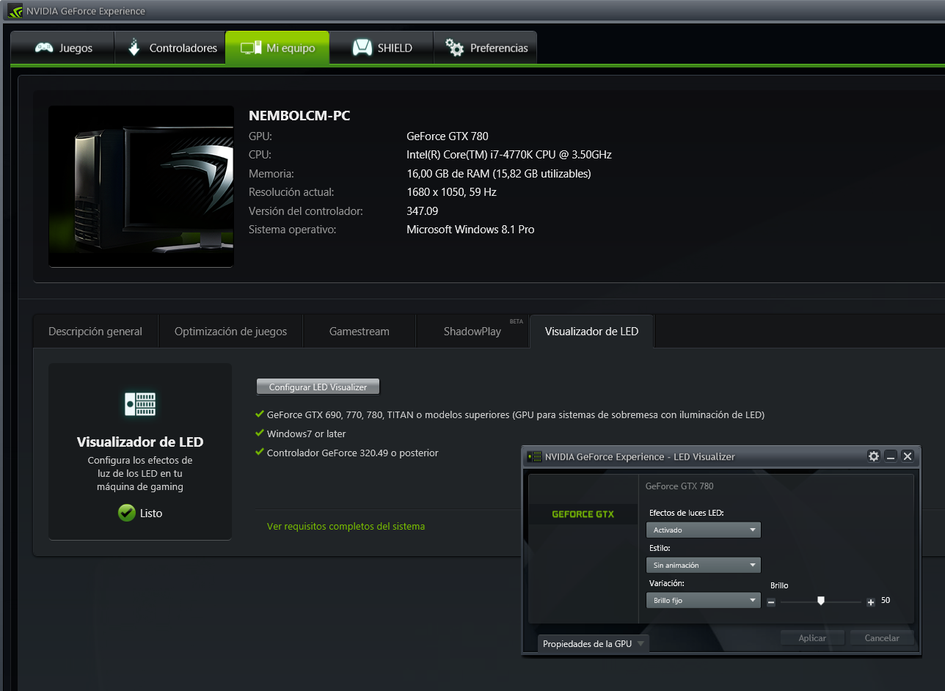Open the SHIELD tab
The width and height of the screenshot is (945, 691).
pos(382,48)
